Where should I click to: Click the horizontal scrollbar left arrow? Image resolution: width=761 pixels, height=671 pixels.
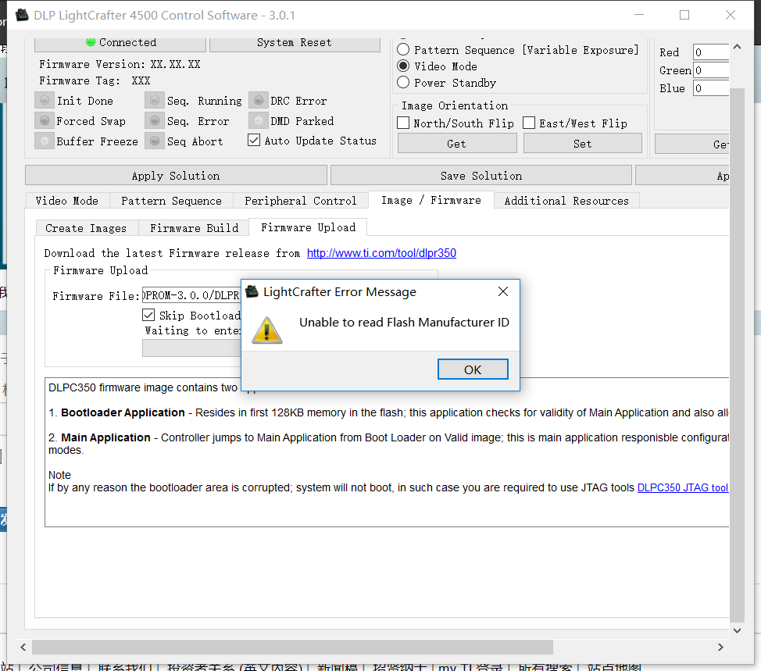pos(23,647)
